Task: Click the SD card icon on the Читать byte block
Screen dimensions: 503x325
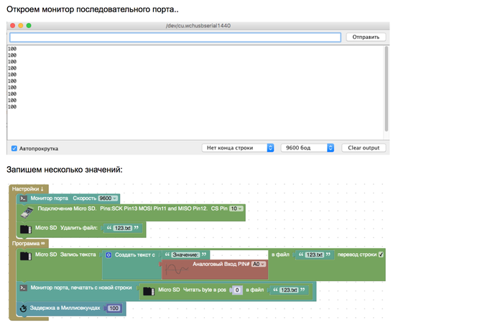Action: (x=149, y=290)
